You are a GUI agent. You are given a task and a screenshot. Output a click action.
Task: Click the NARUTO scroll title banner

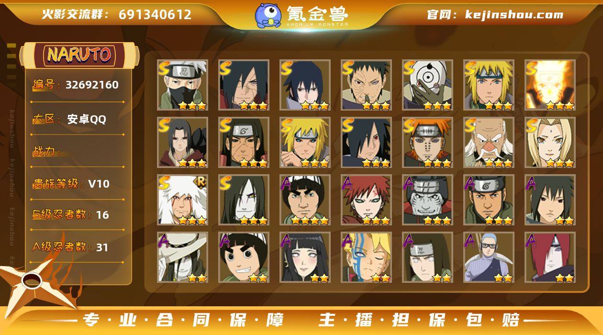(x=79, y=55)
